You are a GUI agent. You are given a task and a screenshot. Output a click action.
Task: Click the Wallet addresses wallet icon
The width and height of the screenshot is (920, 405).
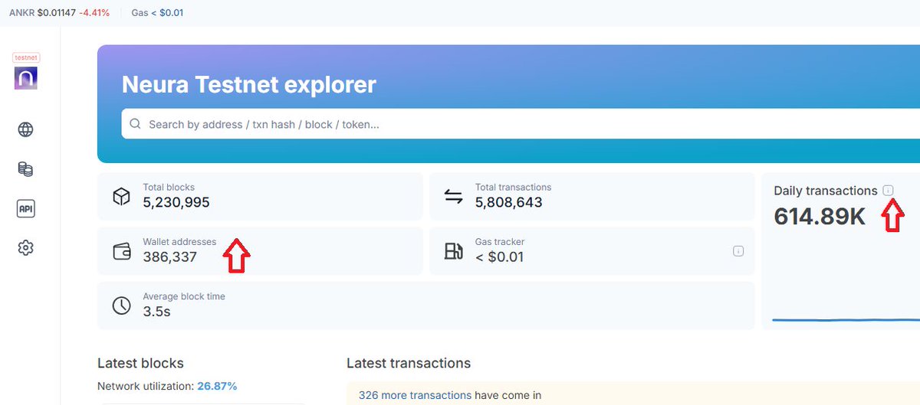121,251
